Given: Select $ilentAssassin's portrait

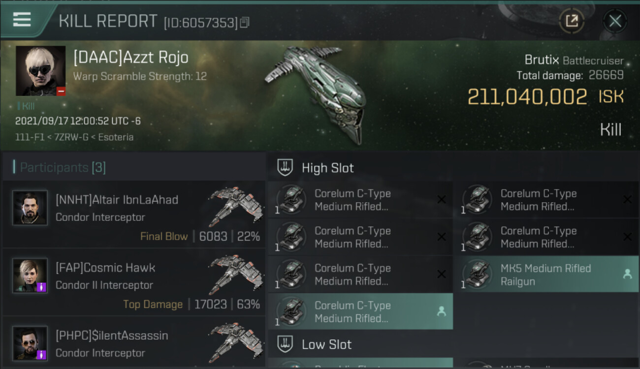Looking at the screenshot, I should (x=30, y=343).
